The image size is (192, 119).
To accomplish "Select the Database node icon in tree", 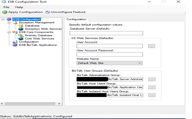I will click(x=21, y=26).
